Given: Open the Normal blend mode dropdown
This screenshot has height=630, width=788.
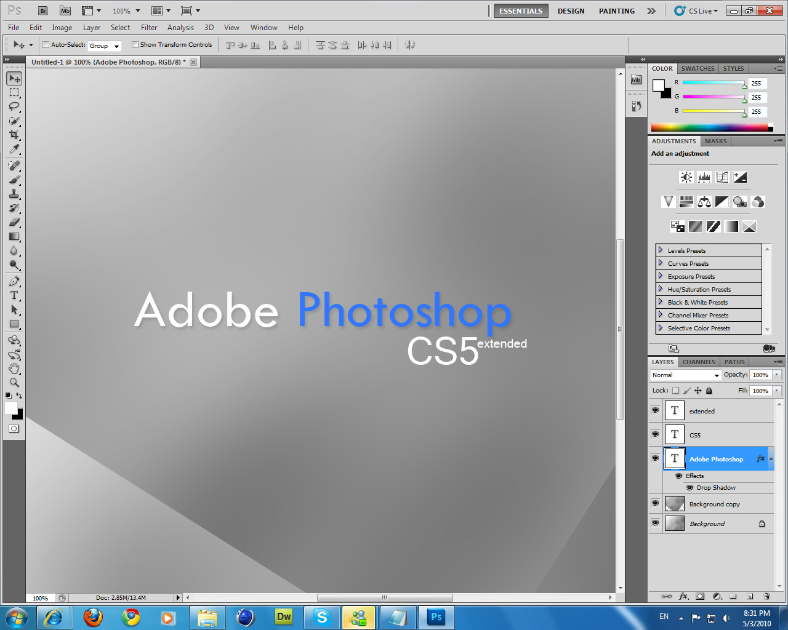Looking at the screenshot, I should [685, 375].
